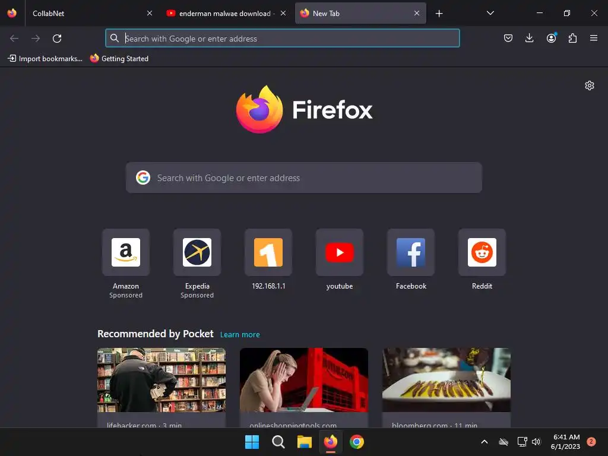The width and height of the screenshot is (608, 456).
Task: Open the Firefox application menu
Action: 594,38
